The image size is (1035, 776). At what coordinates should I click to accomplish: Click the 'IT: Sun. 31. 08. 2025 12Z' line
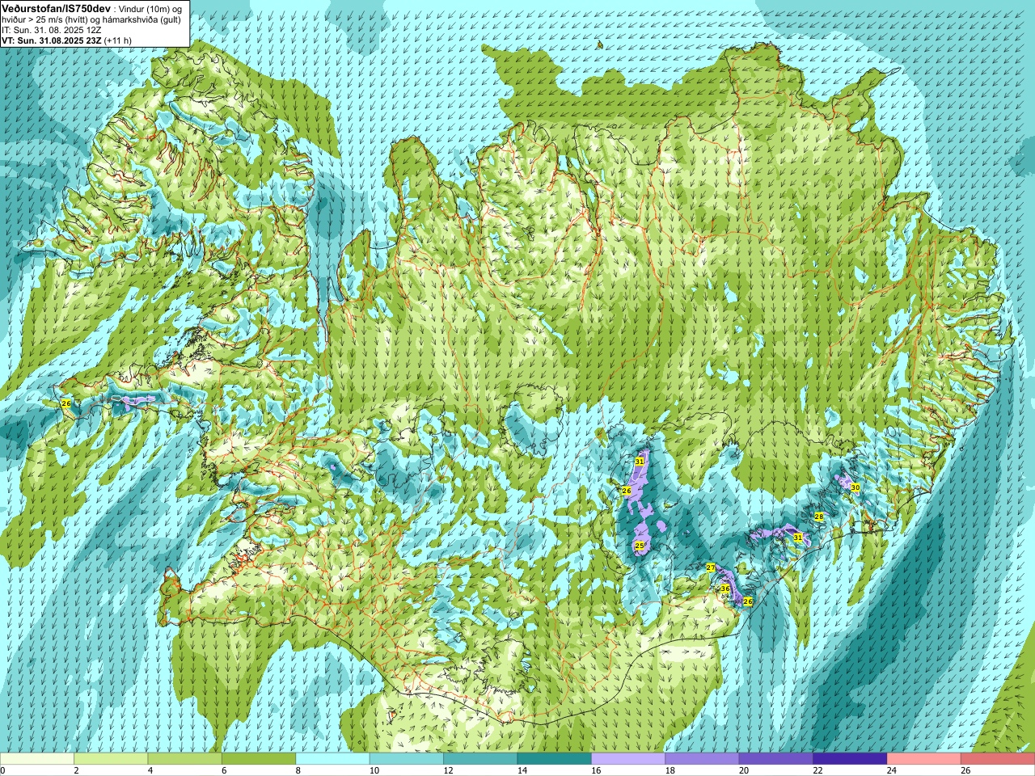[x=50, y=30]
